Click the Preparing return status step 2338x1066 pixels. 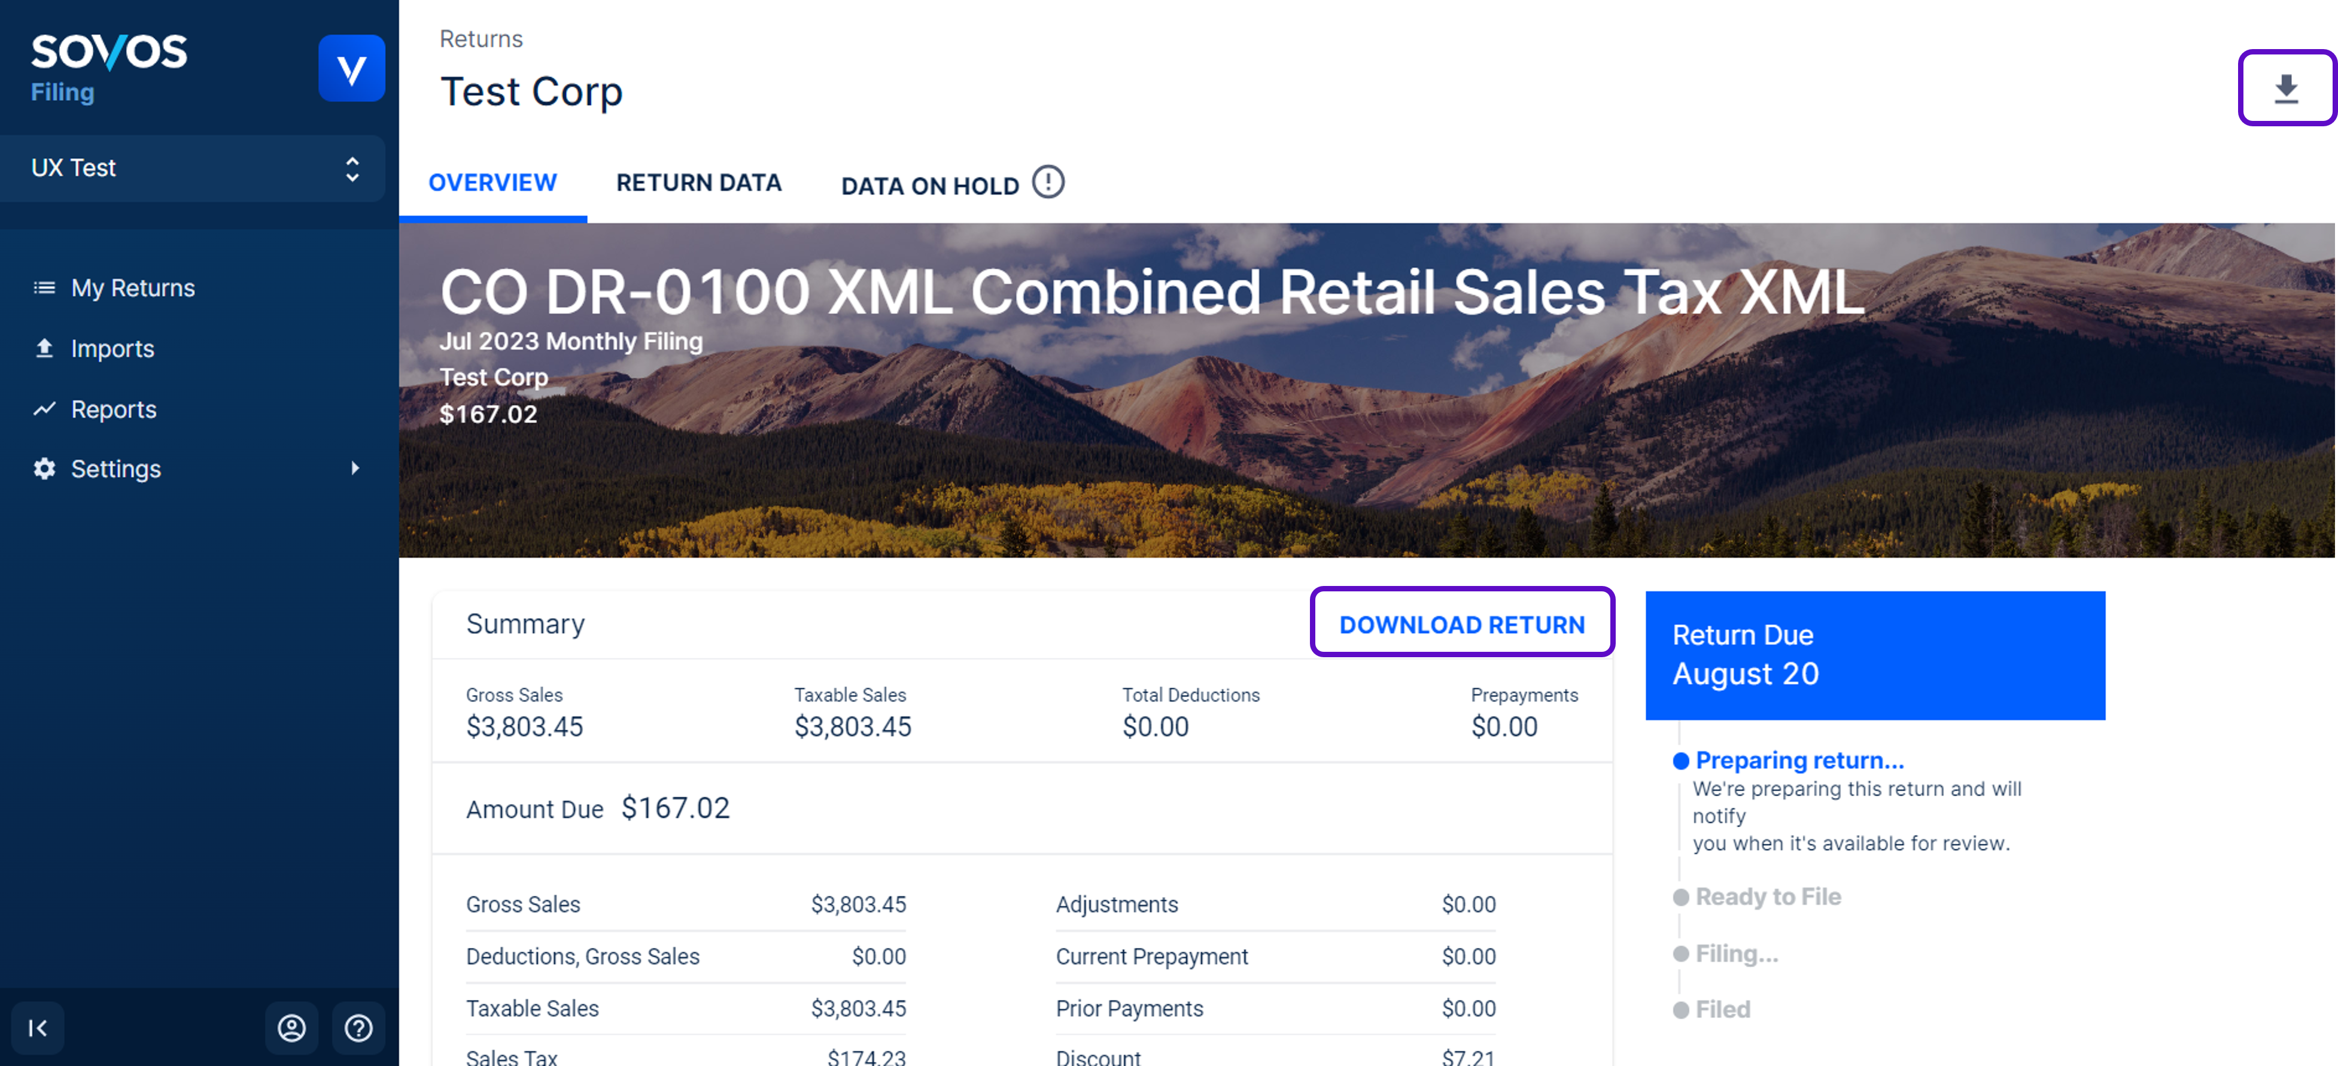[x=1799, y=759]
